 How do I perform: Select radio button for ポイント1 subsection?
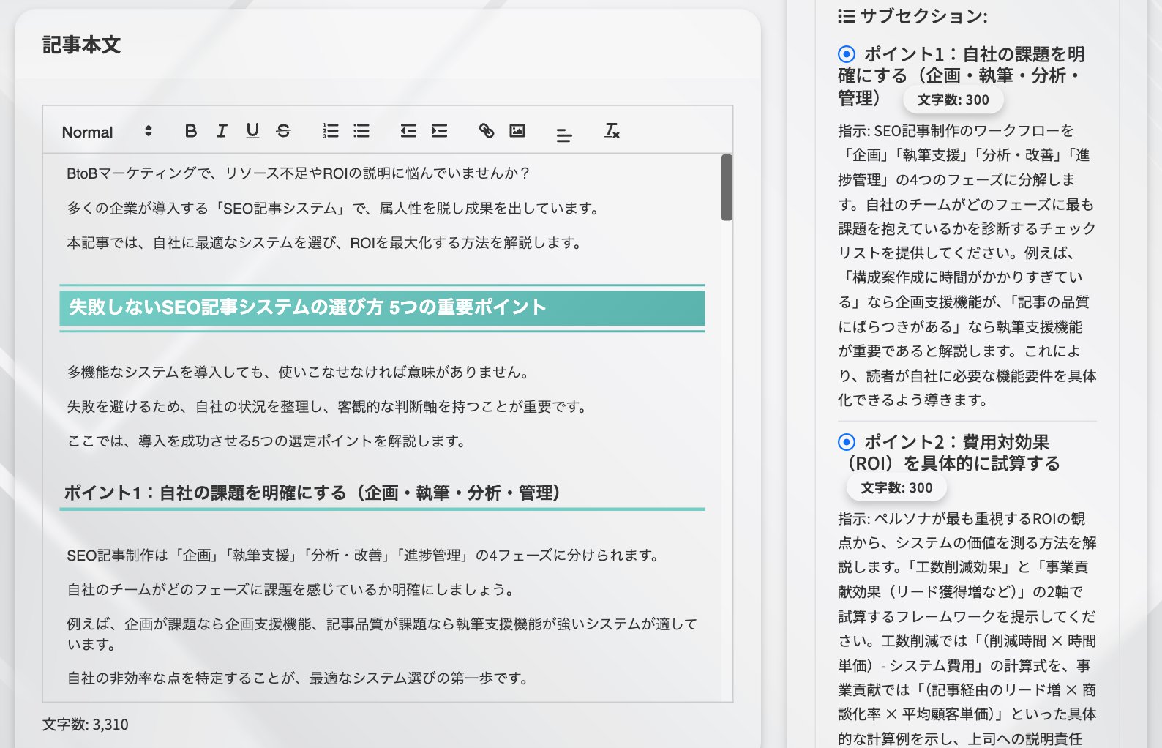847,54
